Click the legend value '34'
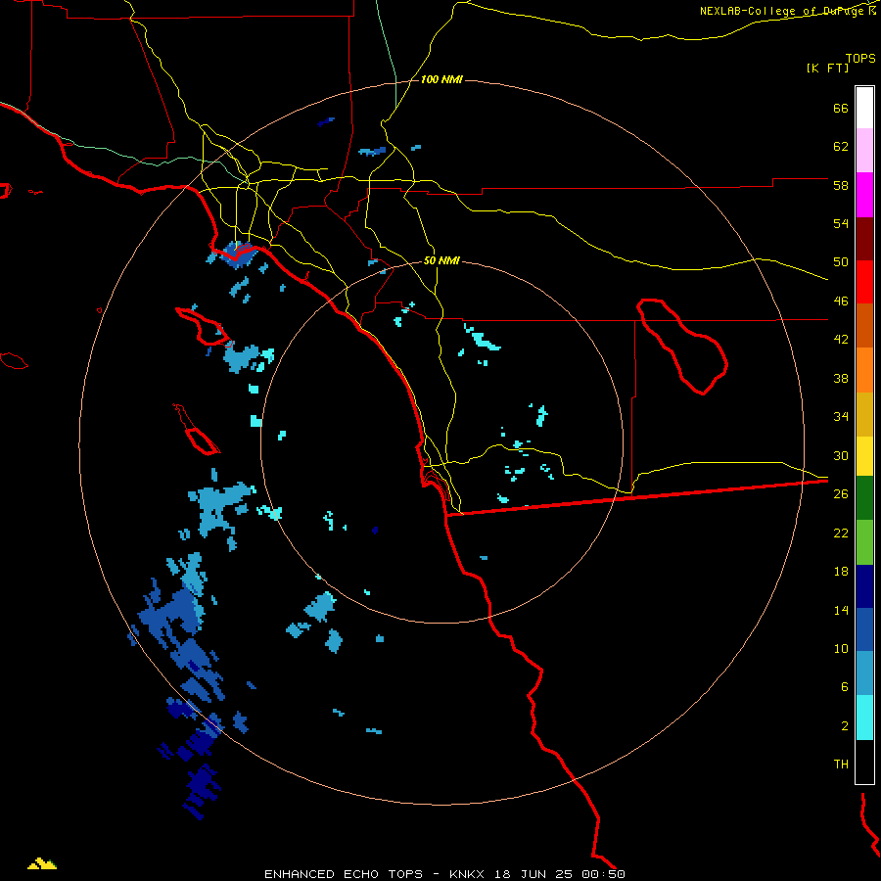This screenshot has height=881, width=881. click(x=841, y=417)
